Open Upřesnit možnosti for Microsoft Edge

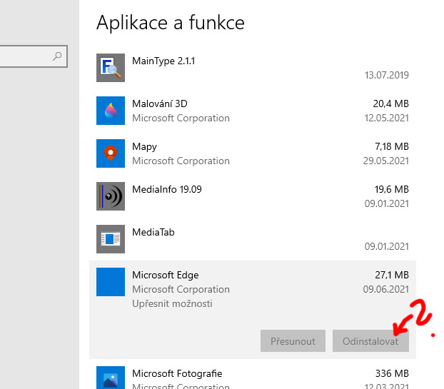click(172, 304)
